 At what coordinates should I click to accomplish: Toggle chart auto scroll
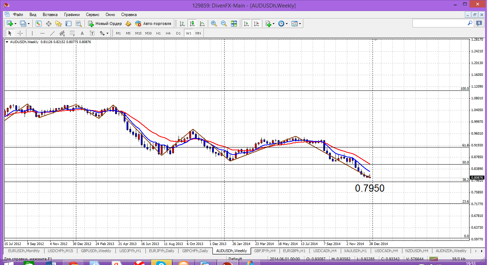tap(246, 24)
